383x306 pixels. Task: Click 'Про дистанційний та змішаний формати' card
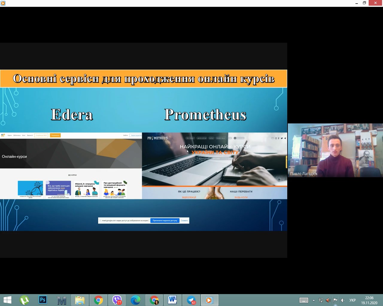click(x=115, y=189)
